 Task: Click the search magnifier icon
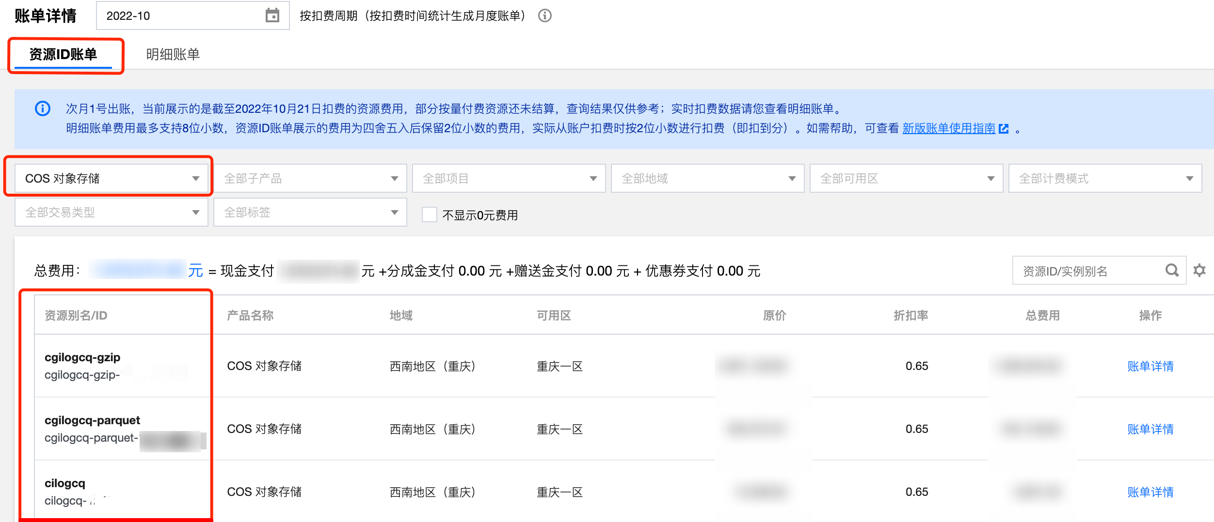tap(1172, 270)
